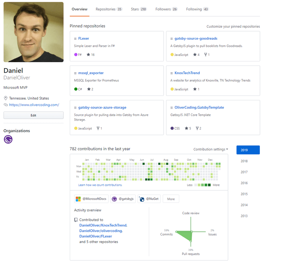Screen dimensions: 285x264
Task: Click the Edit profile button
Action: pos(33,115)
